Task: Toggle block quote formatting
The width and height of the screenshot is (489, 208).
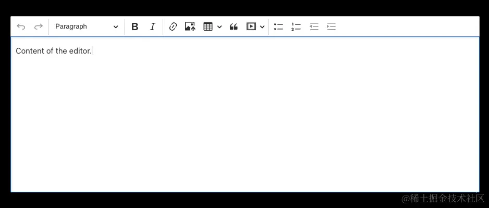Action: coord(234,27)
